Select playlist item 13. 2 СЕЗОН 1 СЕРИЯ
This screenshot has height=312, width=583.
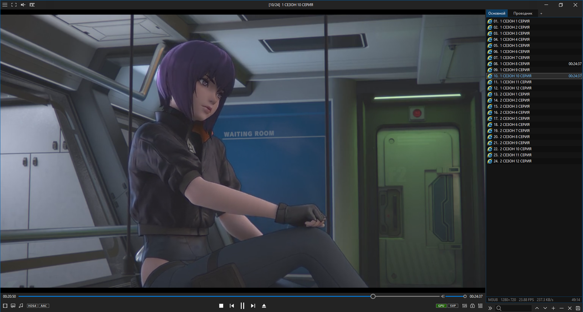(535, 94)
